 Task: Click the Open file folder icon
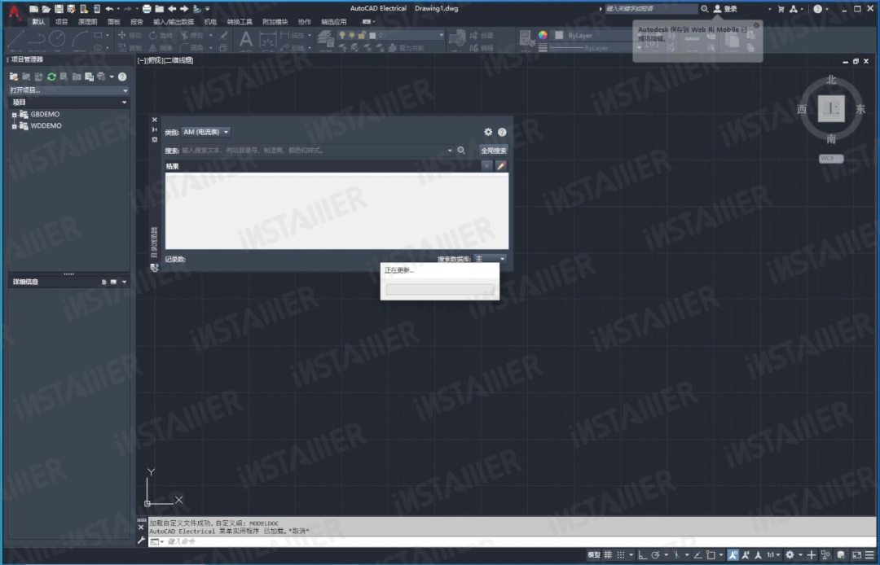(x=46, y=9)
